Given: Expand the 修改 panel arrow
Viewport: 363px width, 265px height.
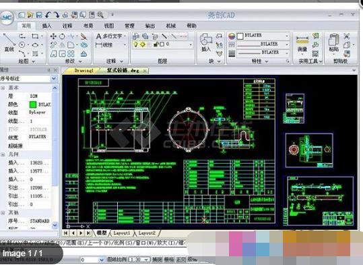Looking at the screenshot, I should pos(80,61).
